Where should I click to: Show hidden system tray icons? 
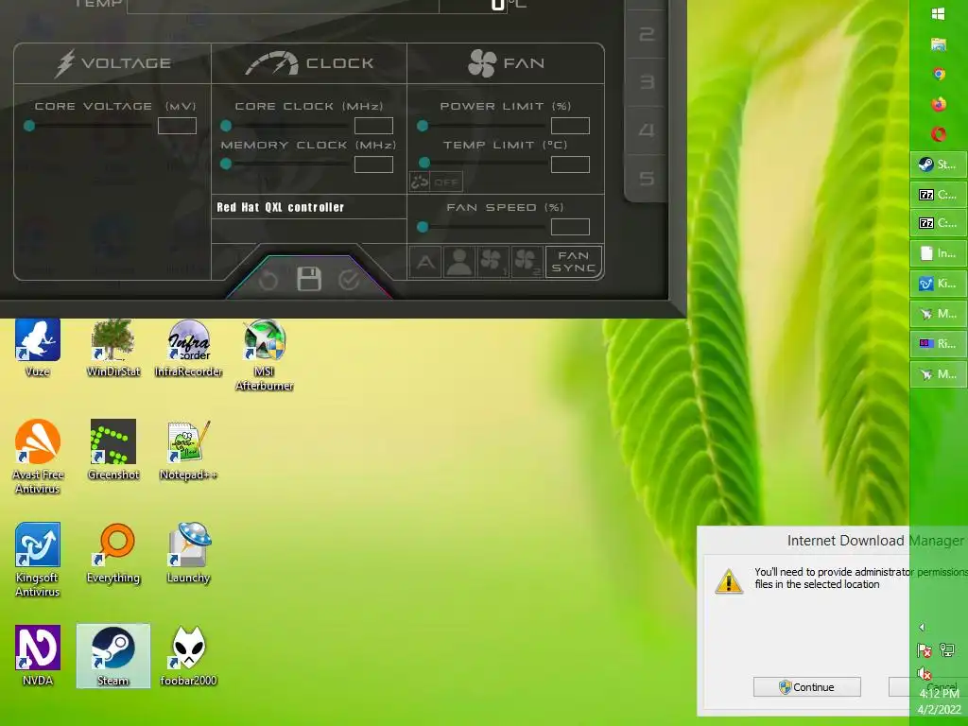point(922,628)
